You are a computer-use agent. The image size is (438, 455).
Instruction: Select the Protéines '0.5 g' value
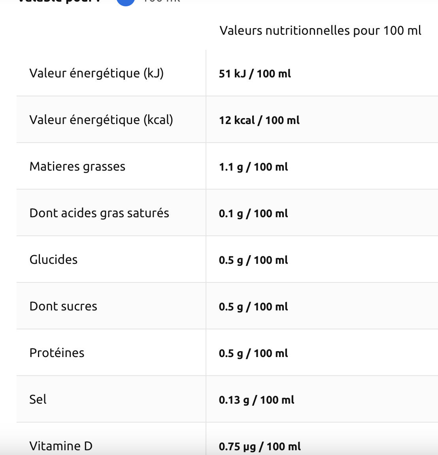tap(253, 353)
